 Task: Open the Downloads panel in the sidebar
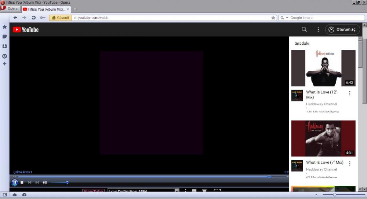coord(4,46)
